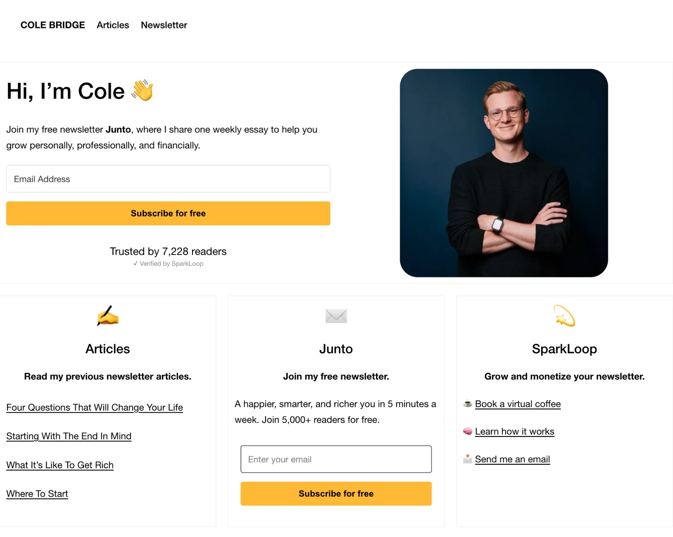The height and width of the screenshot is (537, 673).
Task: Click the writing hand Articles icon
Action: 108,316
